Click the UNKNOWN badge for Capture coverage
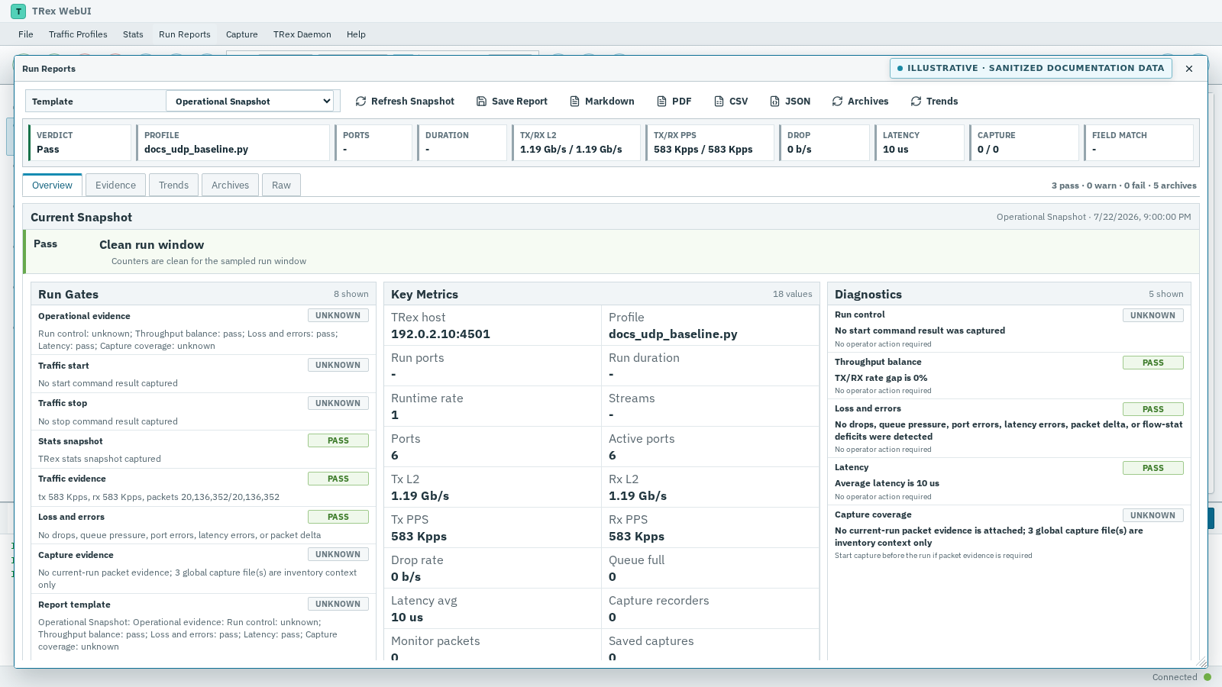 (1153, 515)
